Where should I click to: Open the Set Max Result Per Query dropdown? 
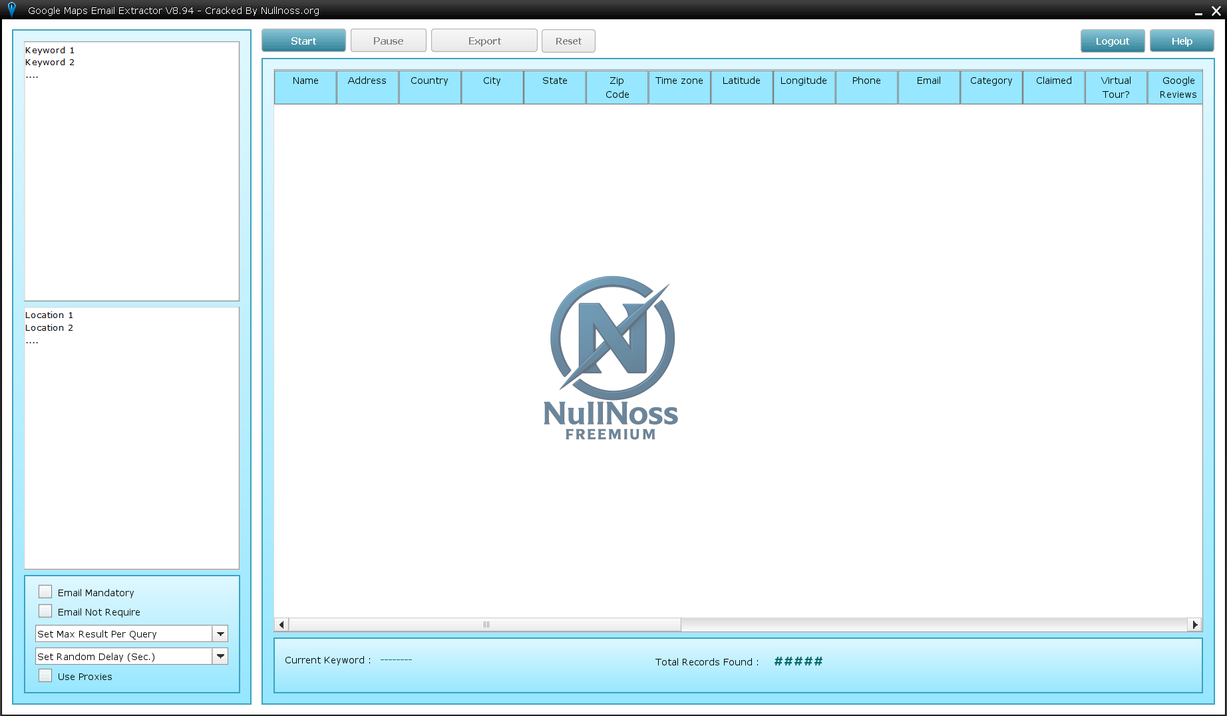click(220, 634)
